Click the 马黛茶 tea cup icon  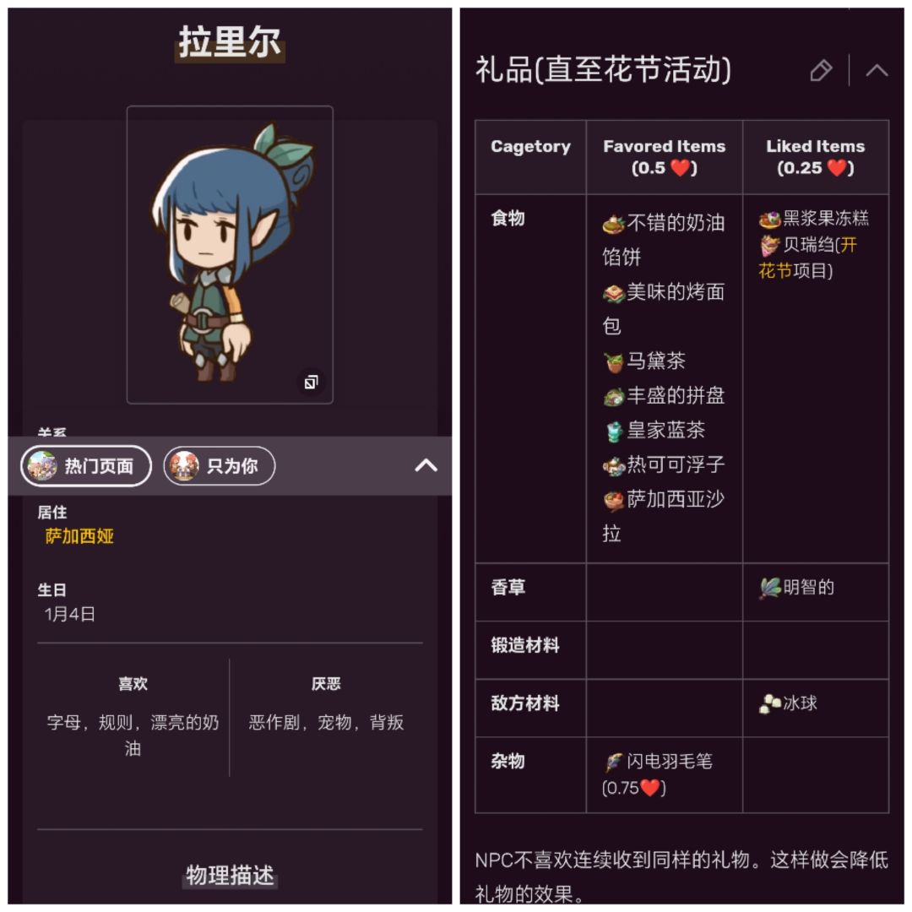tap(614, 361)
